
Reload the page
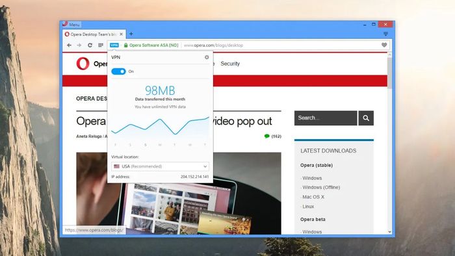click(90, 45)
